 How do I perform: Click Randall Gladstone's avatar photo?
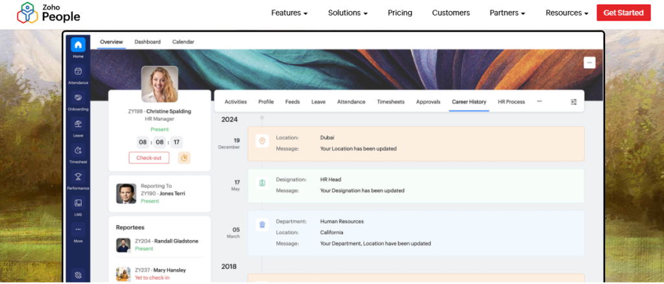pyautogui.click(x=123, y=245)
